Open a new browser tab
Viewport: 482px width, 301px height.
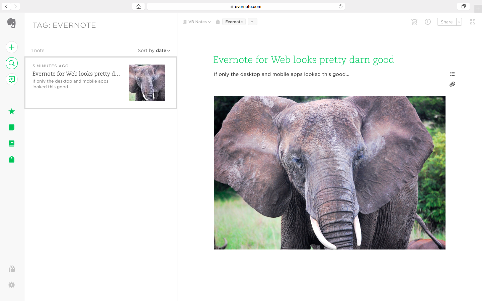coord(478,9)
